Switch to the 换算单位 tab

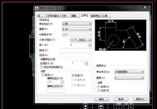[x=95, y=16]
